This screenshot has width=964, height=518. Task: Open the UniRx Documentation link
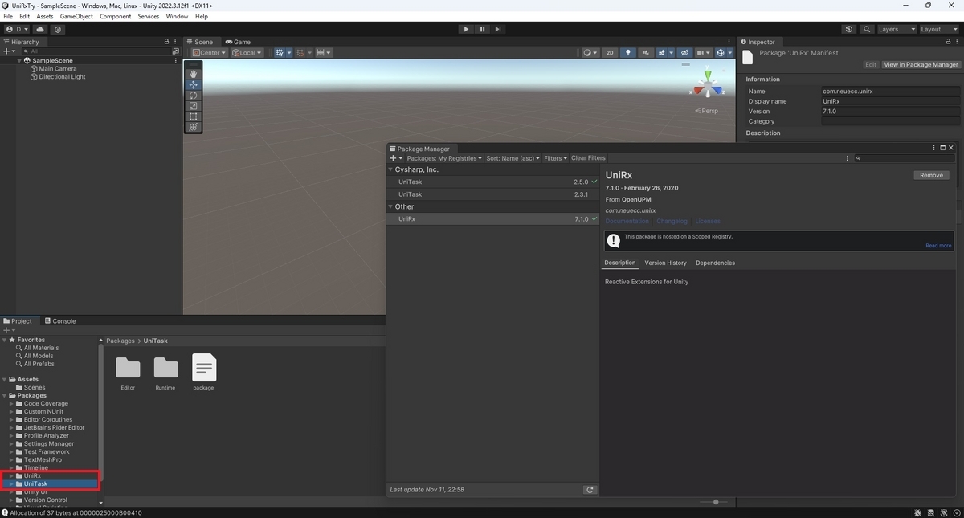627,221
